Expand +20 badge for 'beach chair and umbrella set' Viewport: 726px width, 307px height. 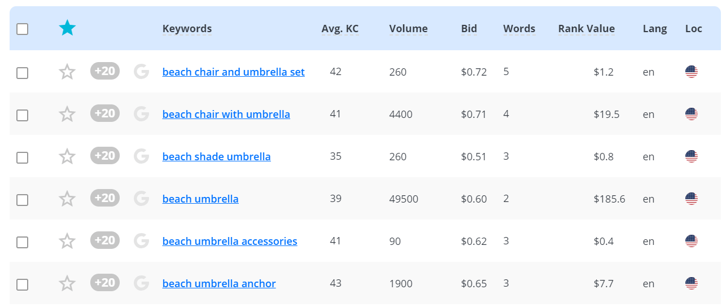click(x=105, y=71)
